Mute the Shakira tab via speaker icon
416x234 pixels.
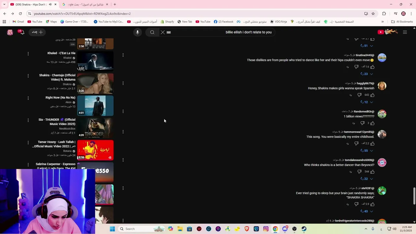click(x=50, y=5)
